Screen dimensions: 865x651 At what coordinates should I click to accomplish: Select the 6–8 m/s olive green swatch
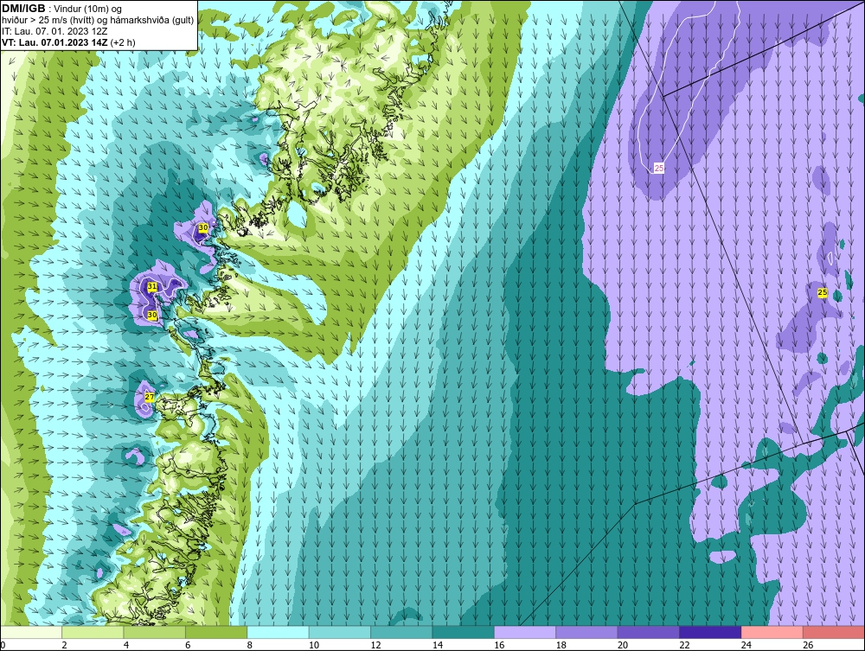click(216, 632)
